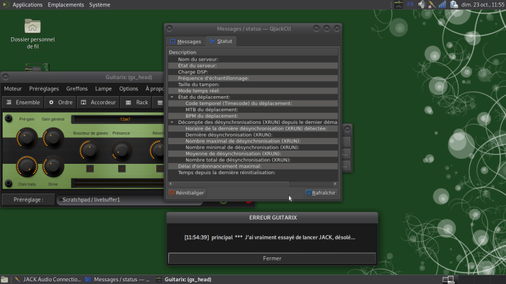Open the Applications menu in top panel
Image resolution: width=506 pixels, height=284 pixels.
pyautogui.click(x=27, y=4)
